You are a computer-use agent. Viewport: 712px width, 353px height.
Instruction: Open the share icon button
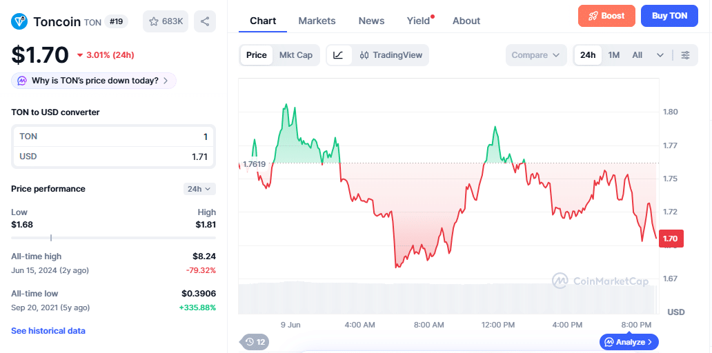[205, 21]
